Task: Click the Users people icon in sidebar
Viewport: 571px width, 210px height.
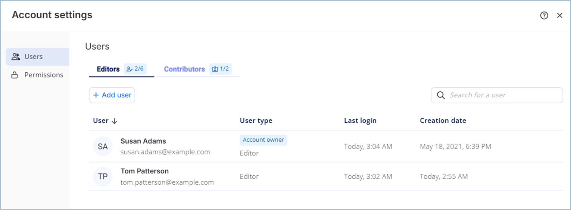Action: coord(16,57)
